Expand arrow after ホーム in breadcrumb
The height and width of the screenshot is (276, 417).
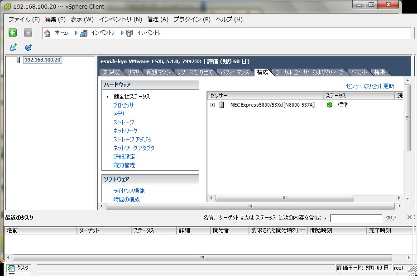click(x=76, y=33)
